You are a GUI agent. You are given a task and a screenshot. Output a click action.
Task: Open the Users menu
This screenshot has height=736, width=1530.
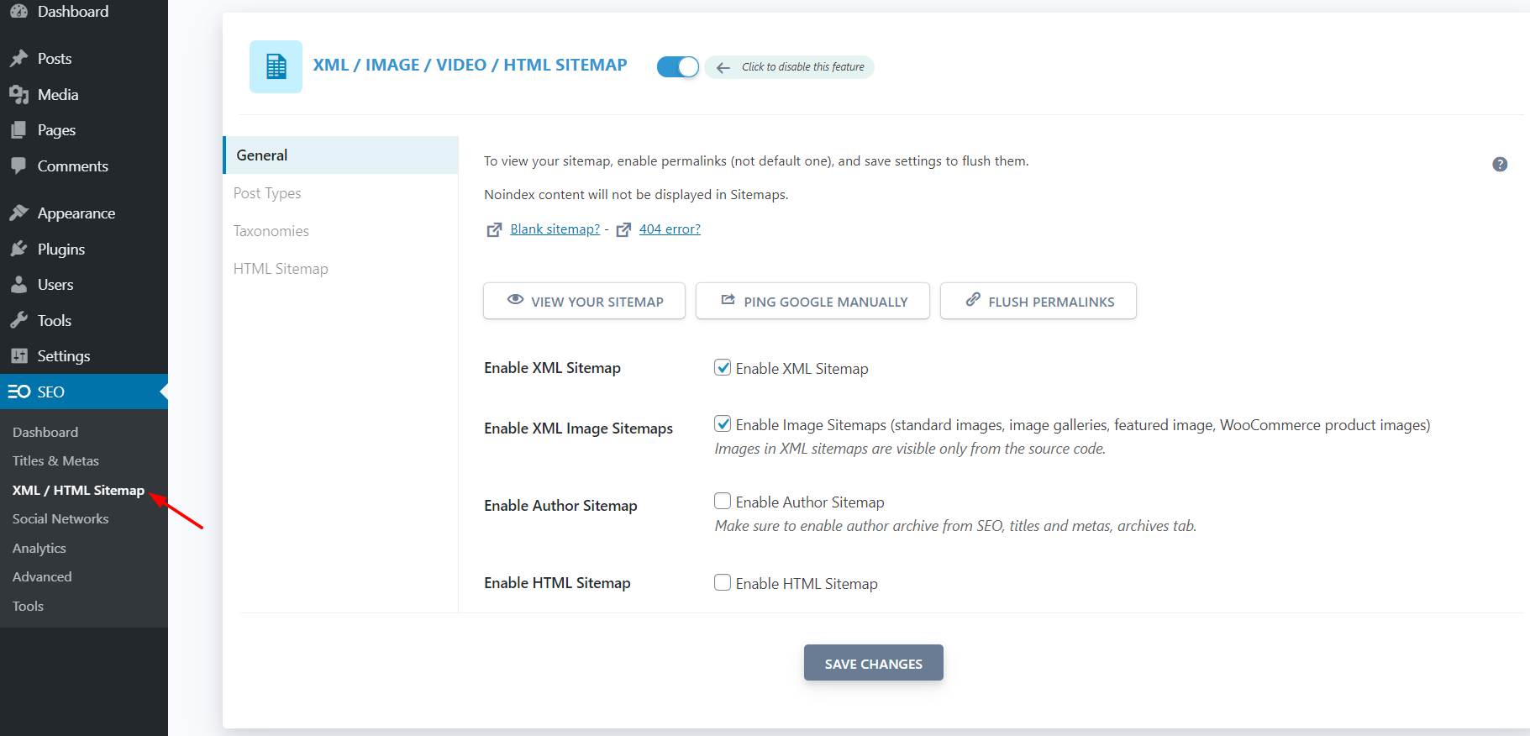click(x=84, y=284)
